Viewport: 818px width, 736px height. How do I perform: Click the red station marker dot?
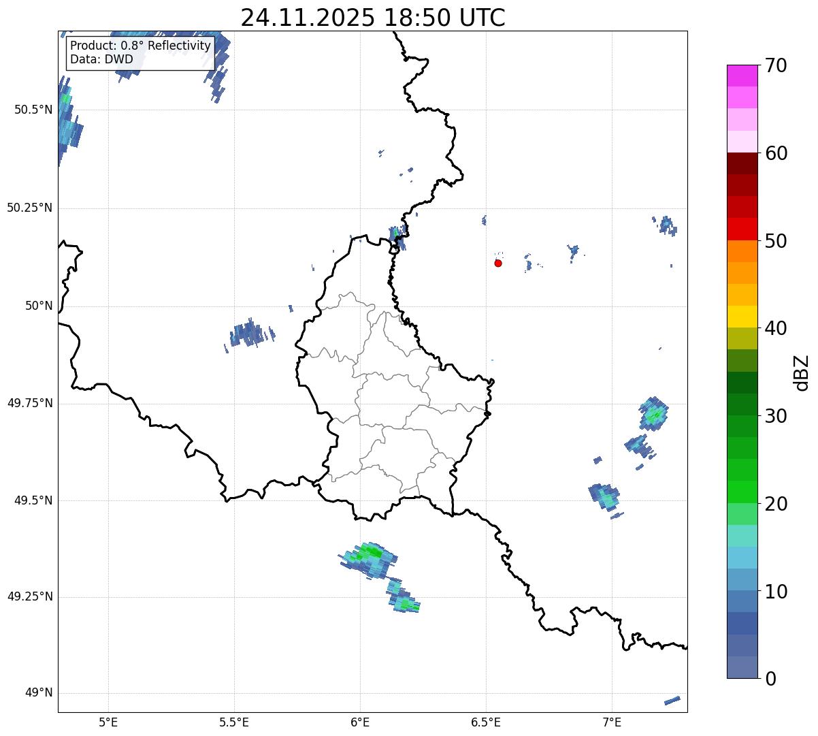pos(498,263)
